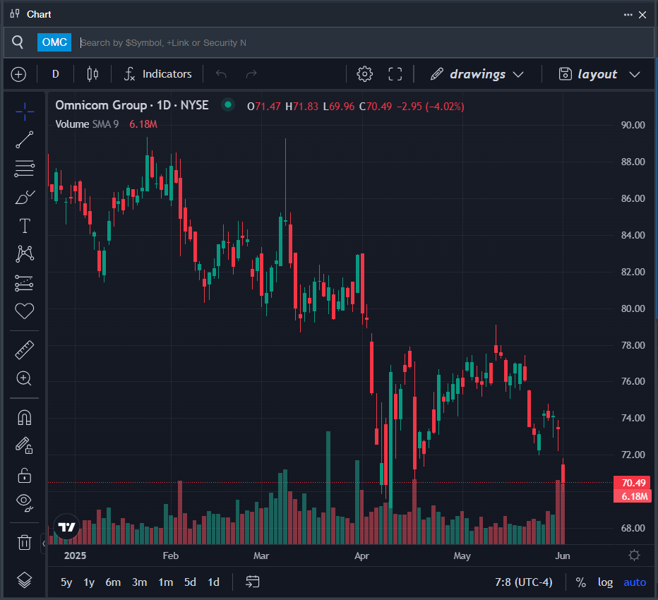
Task: Toggle magnet mode for drawings
Action: [24, 417]
